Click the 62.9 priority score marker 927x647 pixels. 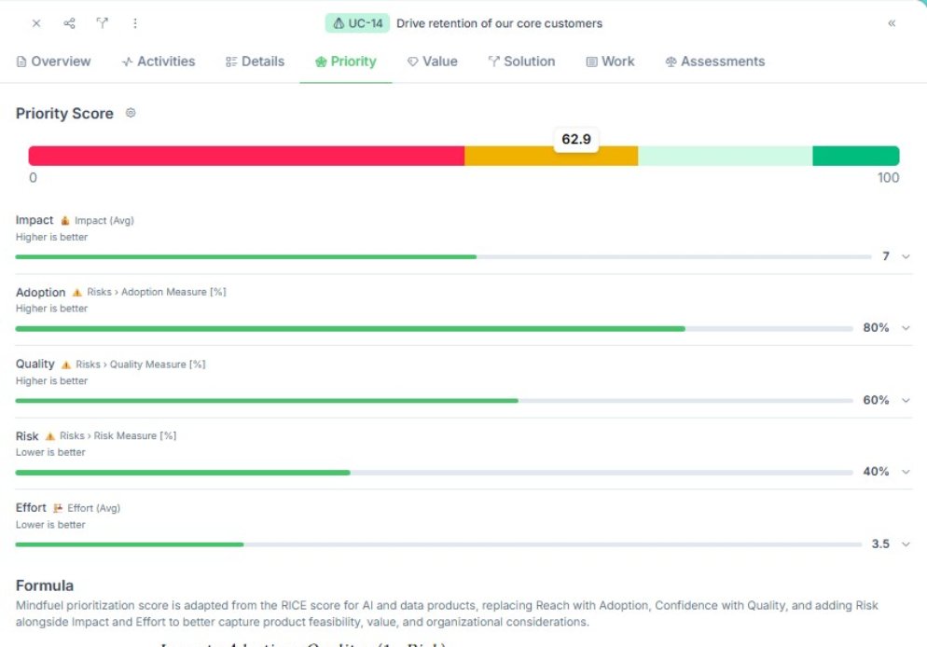click(576, 140)
